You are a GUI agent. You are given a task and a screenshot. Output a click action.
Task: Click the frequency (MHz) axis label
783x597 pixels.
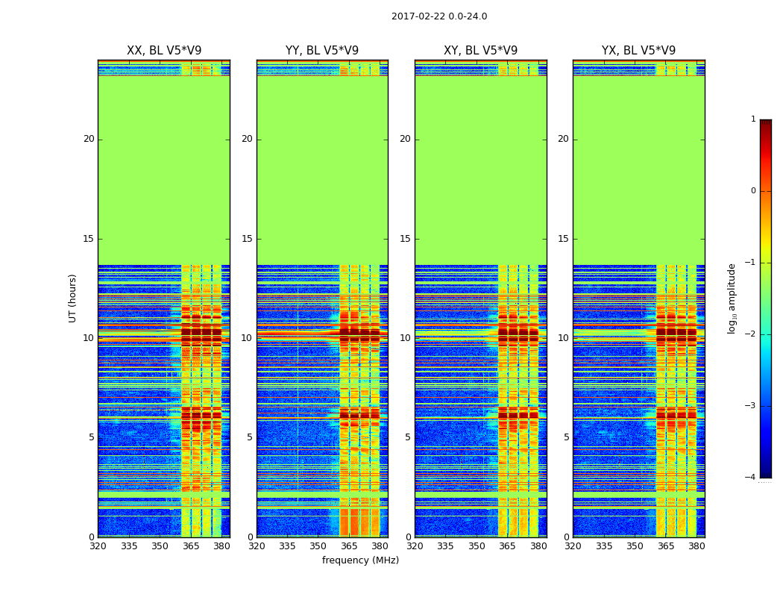360,560
